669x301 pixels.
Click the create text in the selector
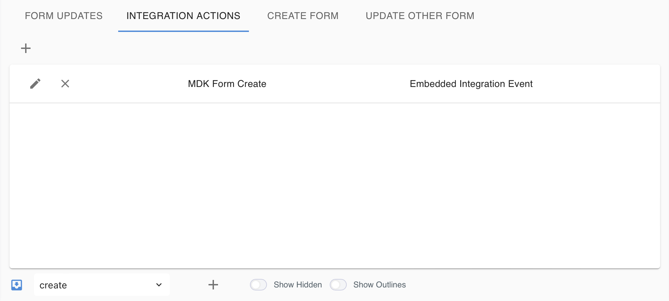[53, 285]
